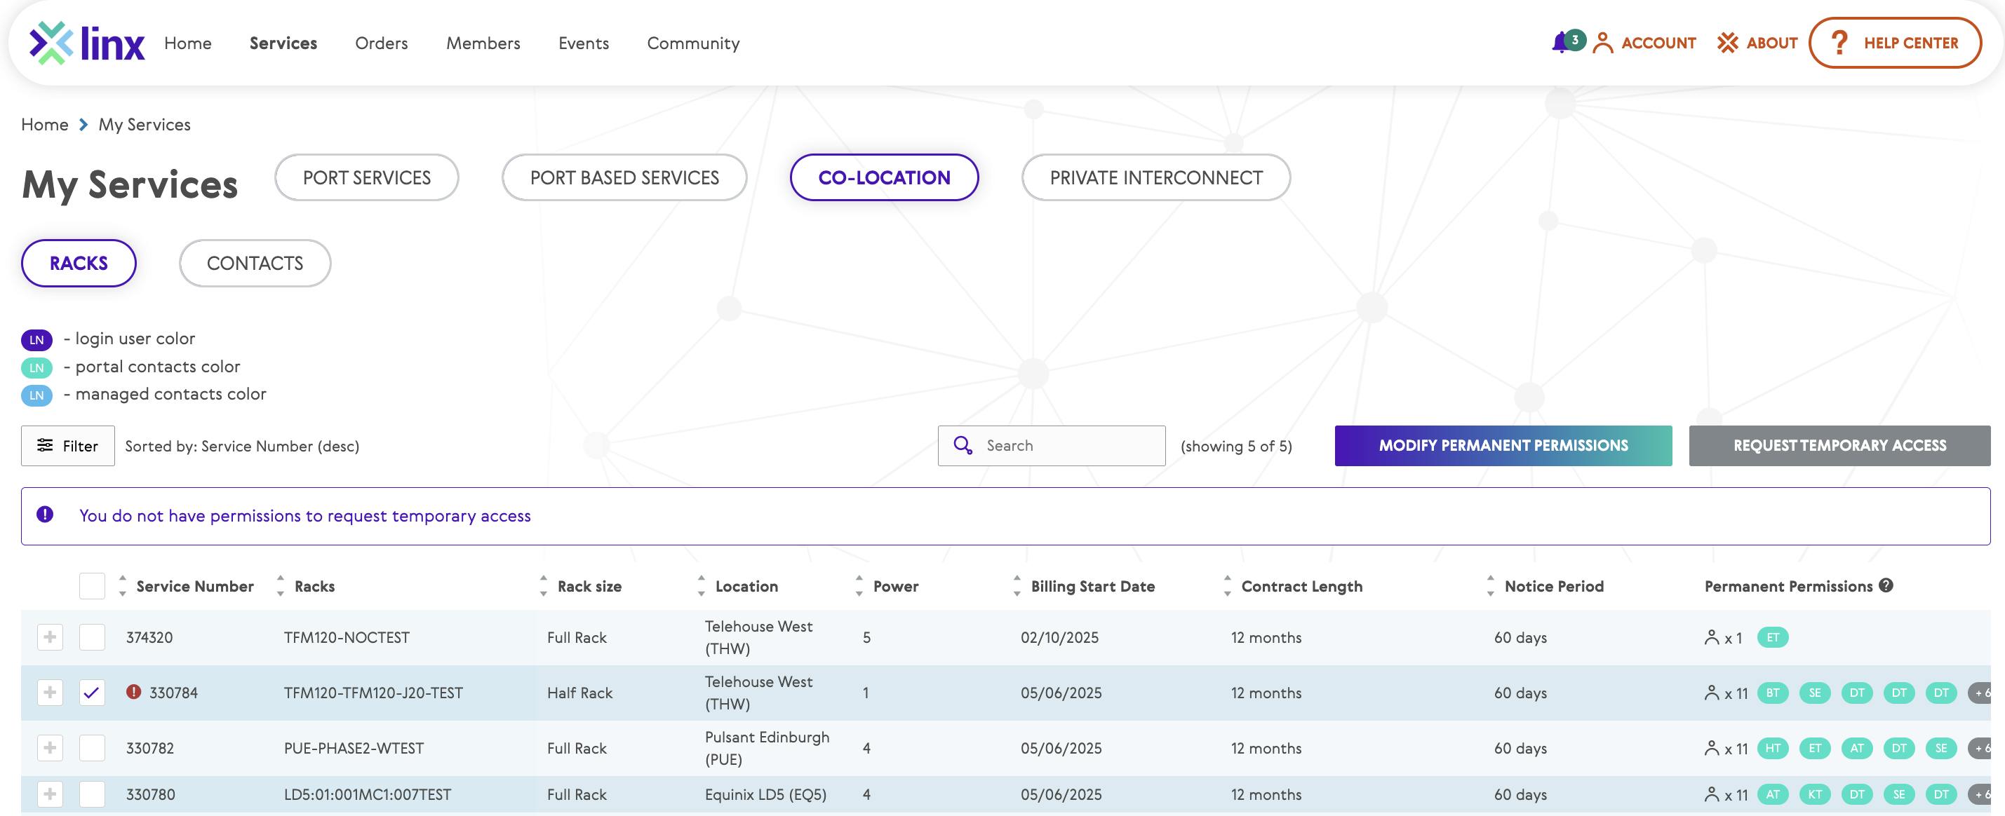The height and width of the screenshot is (816, 2005).
Task: Click the linx logo
Action: click(86, 43)
